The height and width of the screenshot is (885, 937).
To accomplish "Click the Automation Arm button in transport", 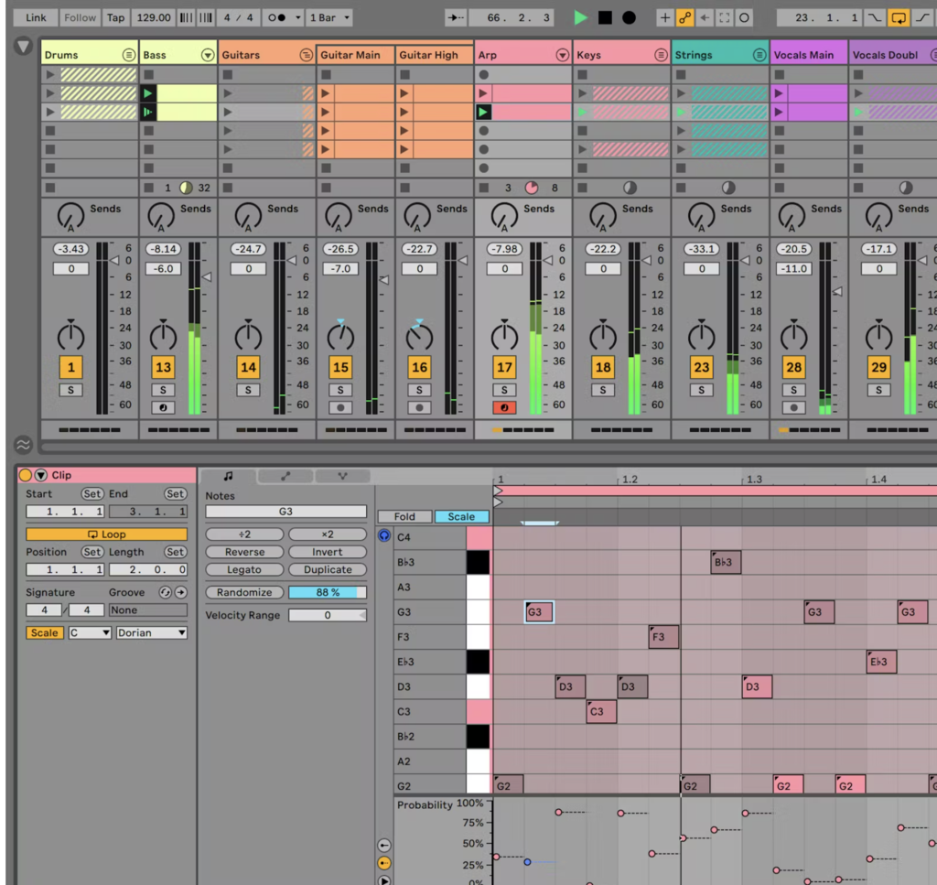I will click(684, 17).
